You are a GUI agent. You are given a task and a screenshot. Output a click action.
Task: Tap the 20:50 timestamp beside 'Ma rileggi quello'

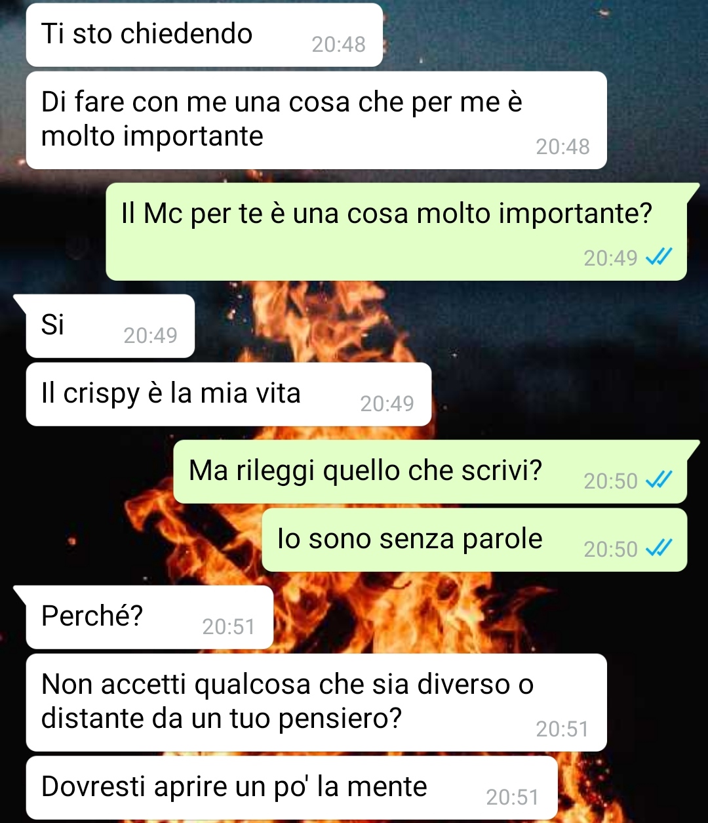(x=610, y=481)
